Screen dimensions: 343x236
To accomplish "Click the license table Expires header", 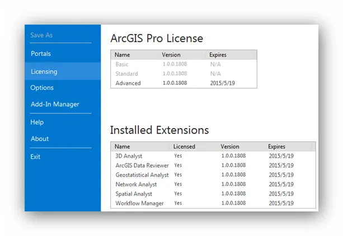I will 218,55.
